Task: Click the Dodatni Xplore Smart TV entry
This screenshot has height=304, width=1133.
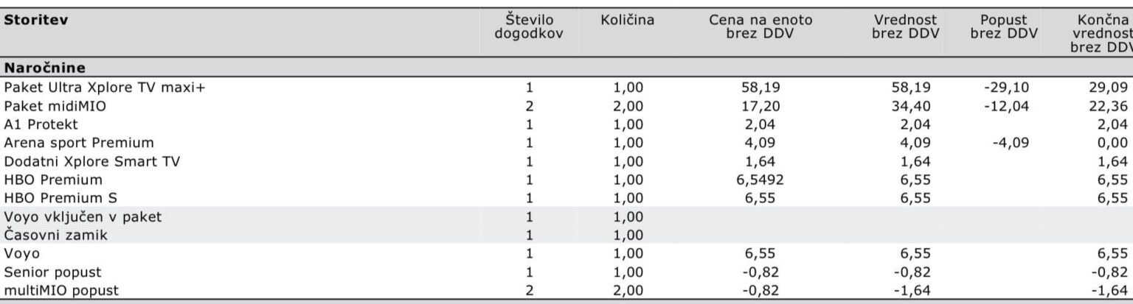Action: pos(92,161)
